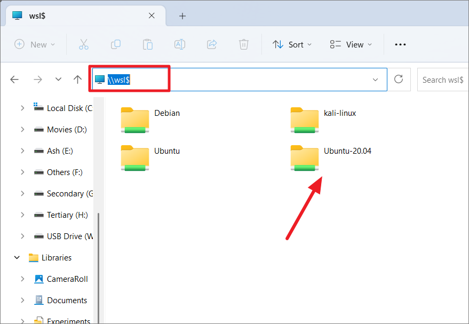Expand address bar history dropdown
This screenshot has height=324, width=469.
coord(375,80)
